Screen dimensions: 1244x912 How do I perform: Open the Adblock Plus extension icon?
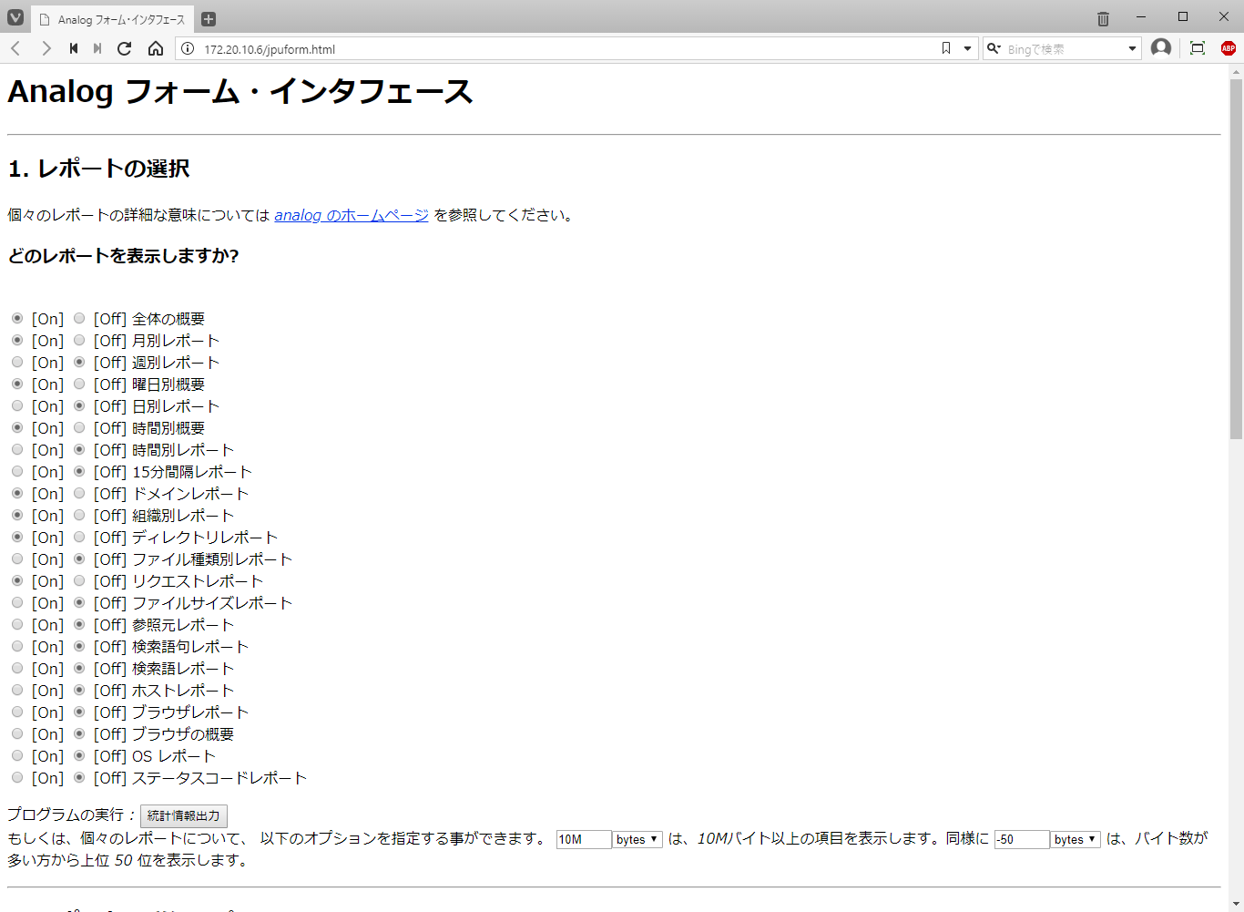1229,48
